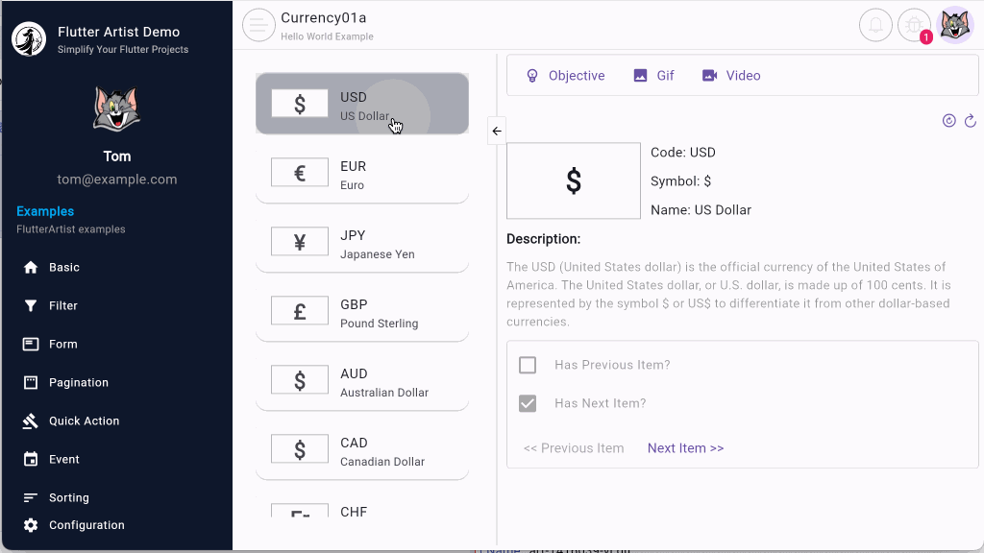Open the hamburger menu button
The height and width of the screenshot is (553, 984).
258,25
